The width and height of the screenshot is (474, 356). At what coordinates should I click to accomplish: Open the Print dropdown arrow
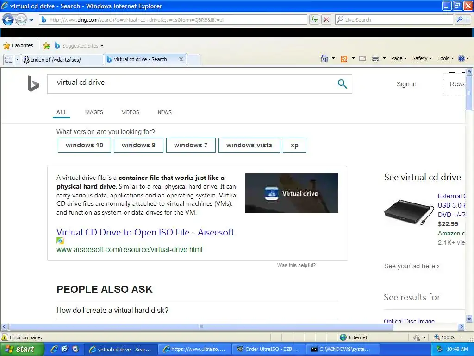(384, 58)
